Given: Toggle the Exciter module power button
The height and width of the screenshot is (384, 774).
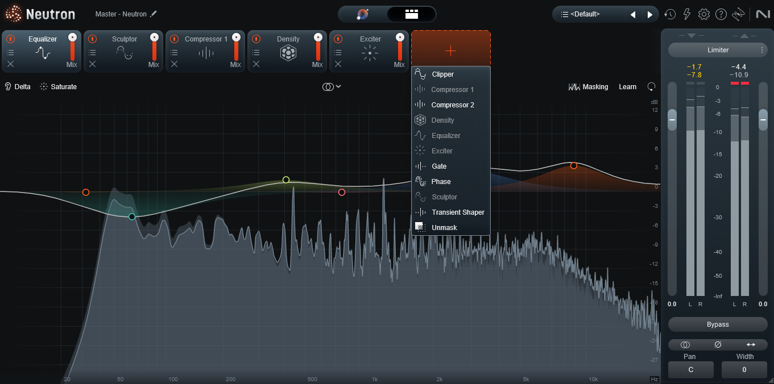Looking at the screenshot, I should tap(338, 39).
